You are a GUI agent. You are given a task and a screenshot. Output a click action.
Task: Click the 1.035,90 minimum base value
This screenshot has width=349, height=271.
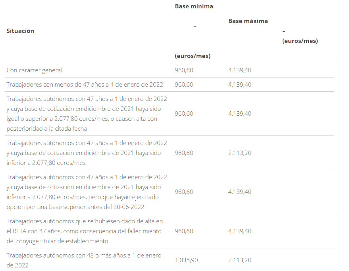186,260
